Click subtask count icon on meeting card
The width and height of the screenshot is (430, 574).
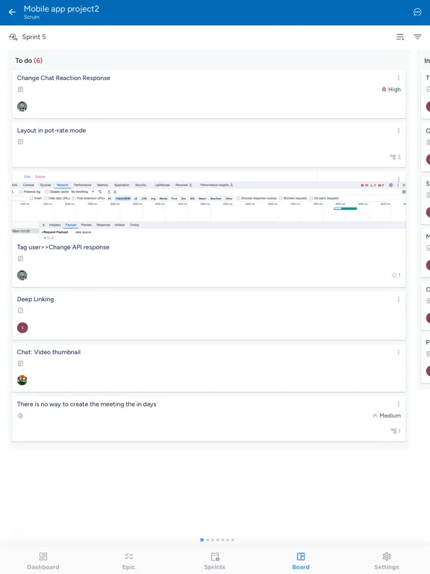click(x=395, y=430)
